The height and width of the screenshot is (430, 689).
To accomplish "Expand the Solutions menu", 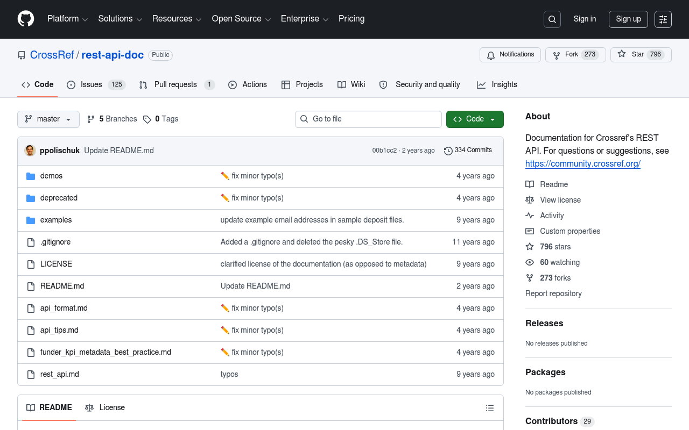I will pos(120,19).
